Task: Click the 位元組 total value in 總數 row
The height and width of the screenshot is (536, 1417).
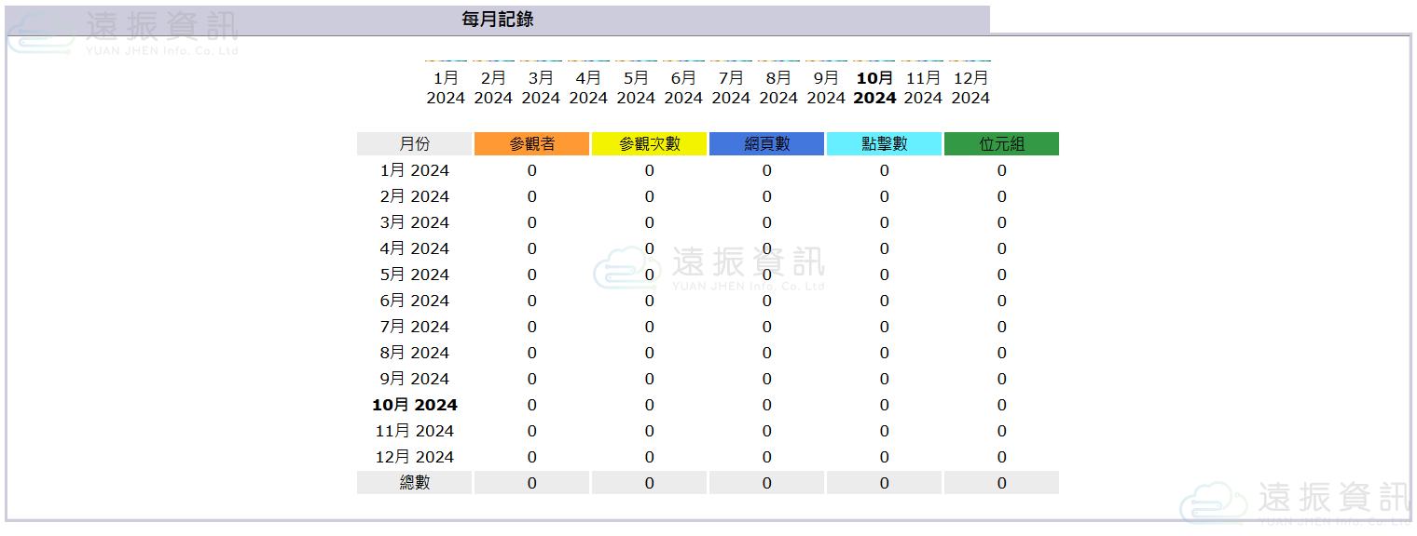Action: pos(1001,483)
